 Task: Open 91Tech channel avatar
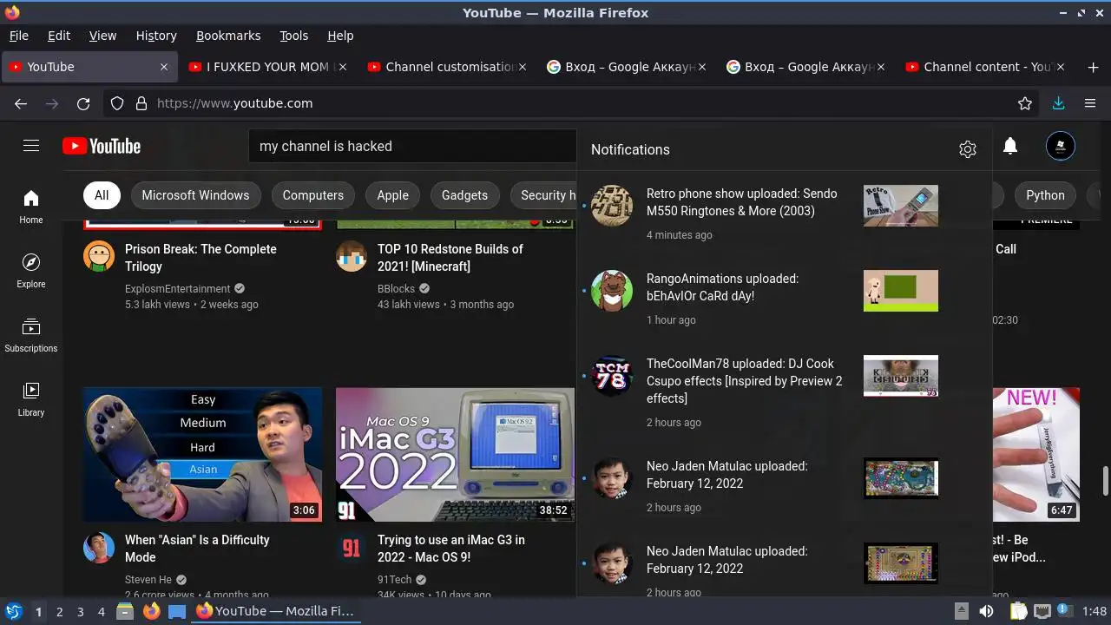pyautogui.click(x=352, y=548)
